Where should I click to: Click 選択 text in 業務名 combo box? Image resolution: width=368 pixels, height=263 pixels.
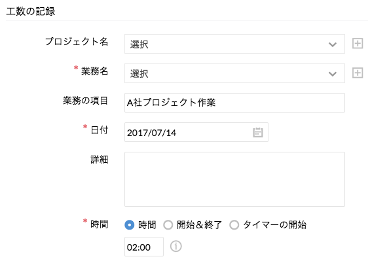139,74
